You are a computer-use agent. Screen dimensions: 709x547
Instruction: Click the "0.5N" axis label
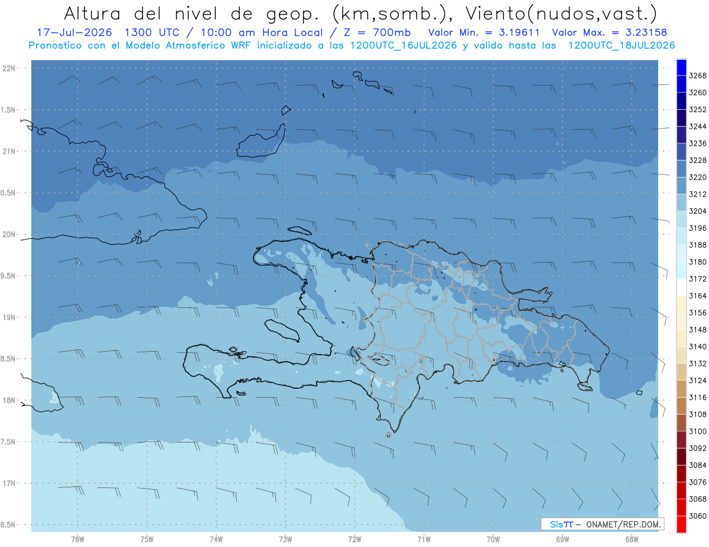tap(8, 193)
